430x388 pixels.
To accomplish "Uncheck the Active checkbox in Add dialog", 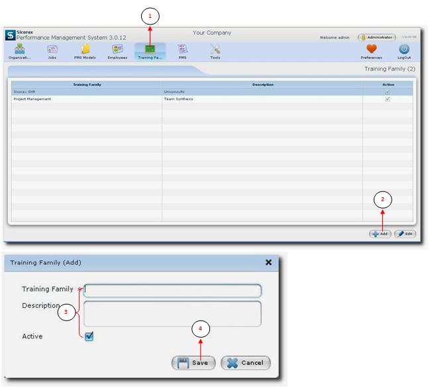I will (x=89, y=336).
